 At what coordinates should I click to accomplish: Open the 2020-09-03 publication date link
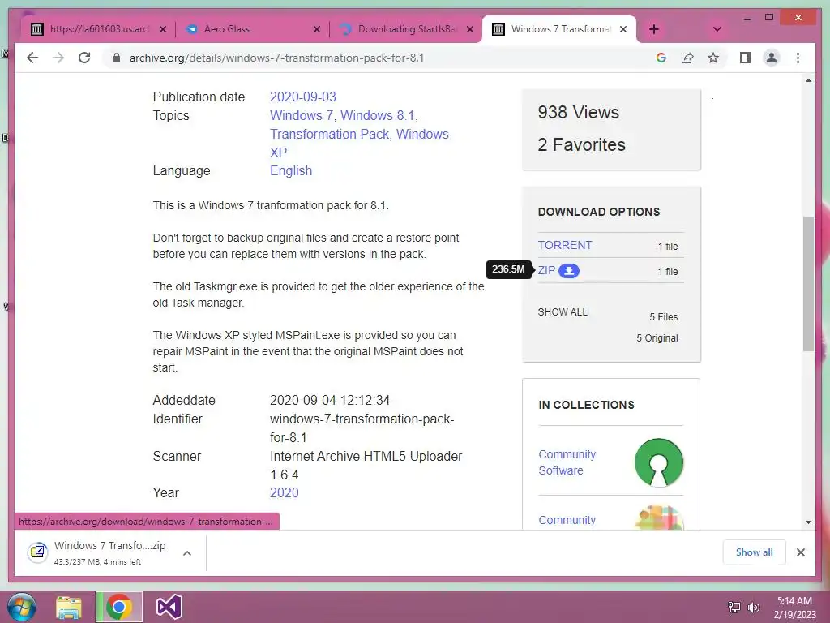pyautogui.click(x=303, y=97)
